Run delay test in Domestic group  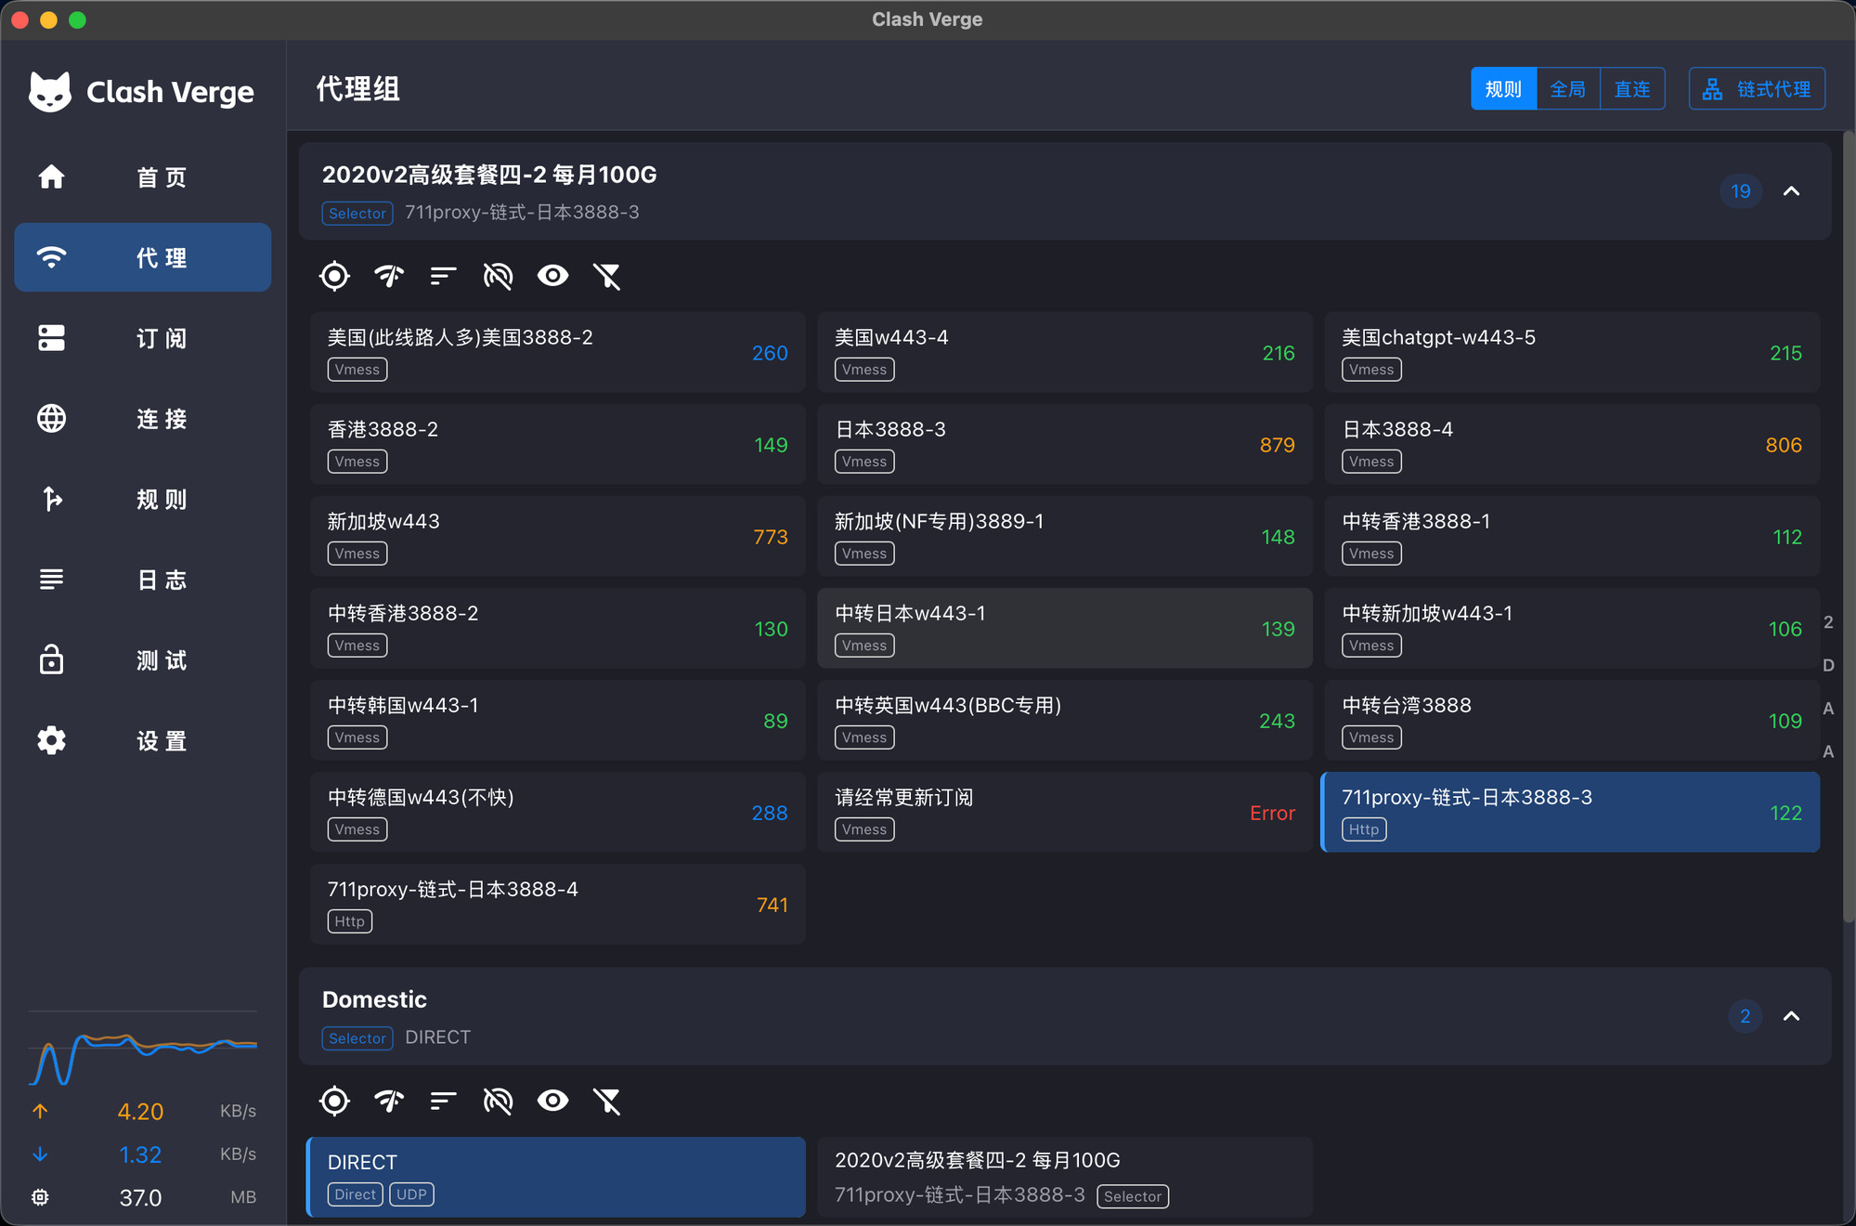click(389, 1101)
